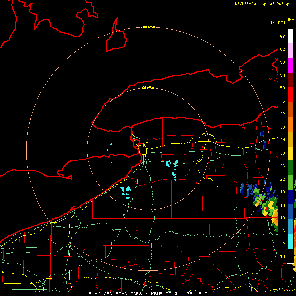Click the dark green swatch beside 26
Viewport: 296px width, 296px height.
coord(290,167)
